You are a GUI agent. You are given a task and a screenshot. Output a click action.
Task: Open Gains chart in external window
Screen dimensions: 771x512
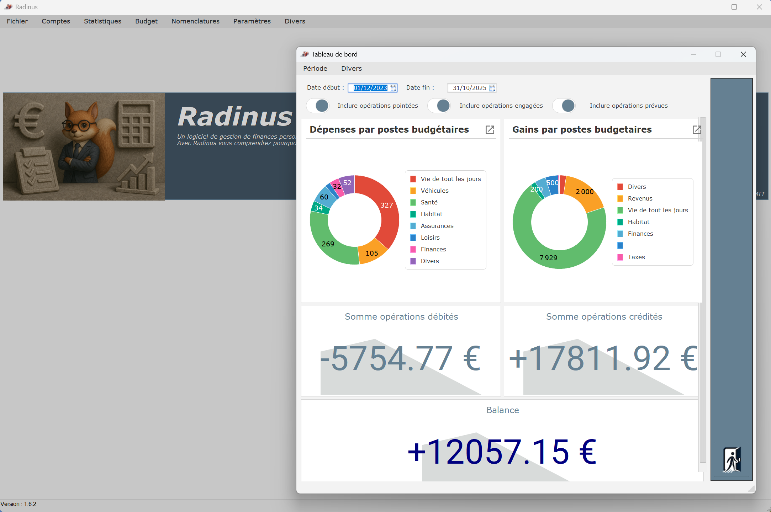[697, 130]
